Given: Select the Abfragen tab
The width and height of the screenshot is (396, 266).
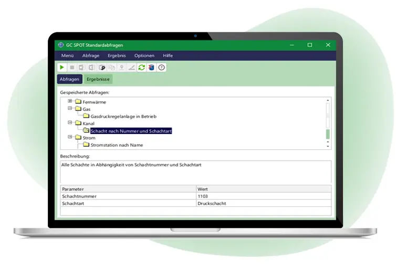Looking at the screenshot, I should 69,79.
